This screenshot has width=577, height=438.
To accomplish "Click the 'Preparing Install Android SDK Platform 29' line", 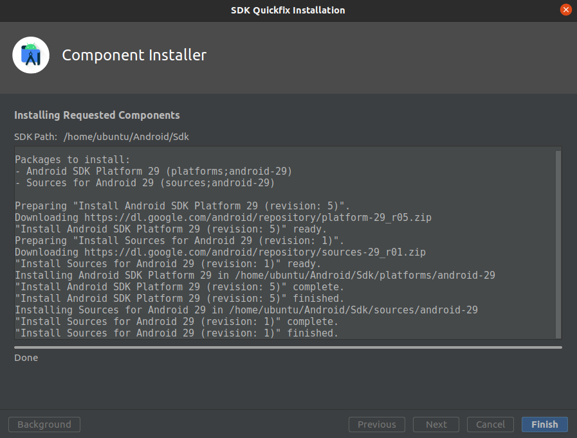I will 182,206.
